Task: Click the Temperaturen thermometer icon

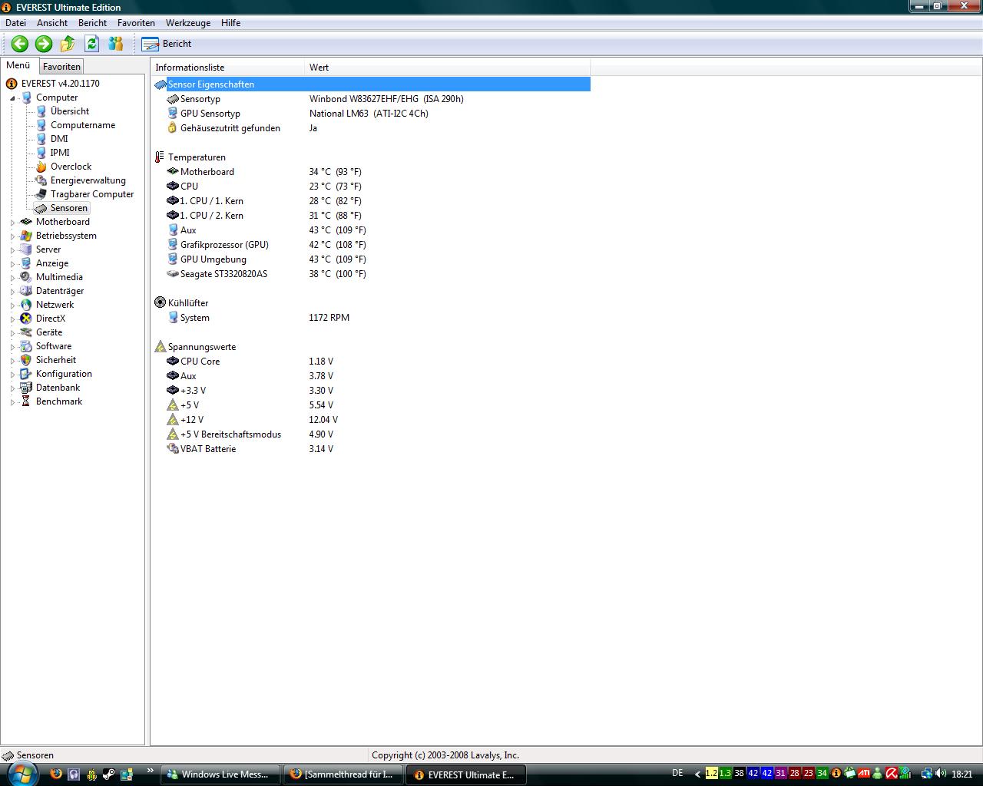Action: 160,157
